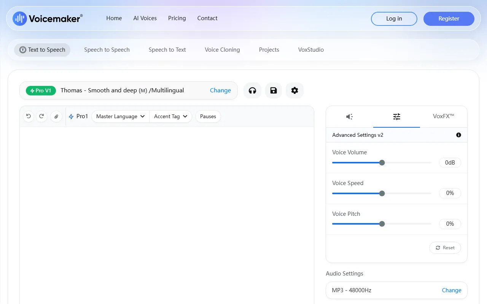Adjust the Voice Pitch slider handle
This screenshot has height=304, width=487.
click(x=382, y=224)
